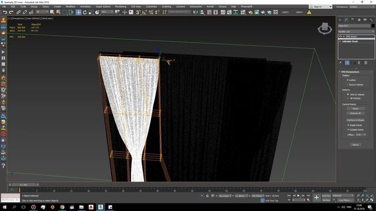Viewport: 376px width, 211px height.
Task: Open the Motion panel tab icon
Action: pos(359,20)
